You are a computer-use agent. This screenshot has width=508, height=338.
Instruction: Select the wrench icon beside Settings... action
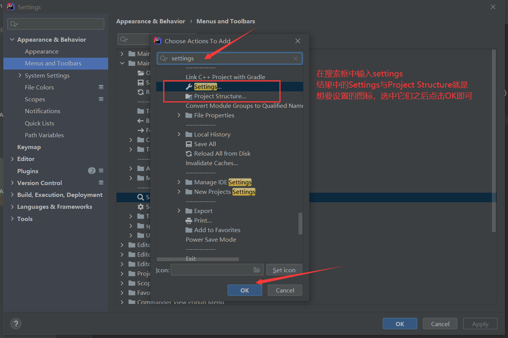coord(189,87)
